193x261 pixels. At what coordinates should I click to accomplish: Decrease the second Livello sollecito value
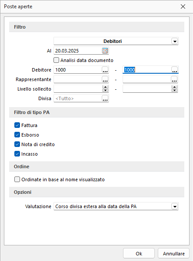(x=174, y=90)
